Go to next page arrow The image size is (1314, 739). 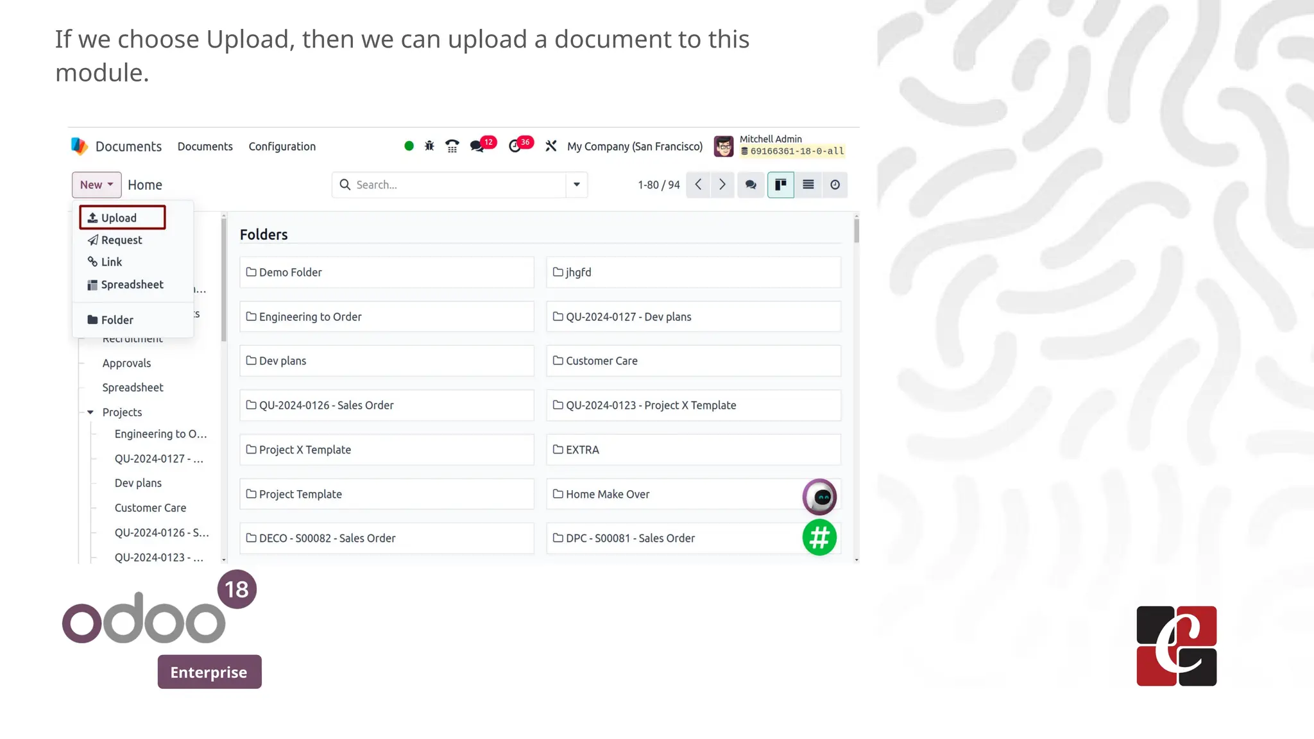722,185
